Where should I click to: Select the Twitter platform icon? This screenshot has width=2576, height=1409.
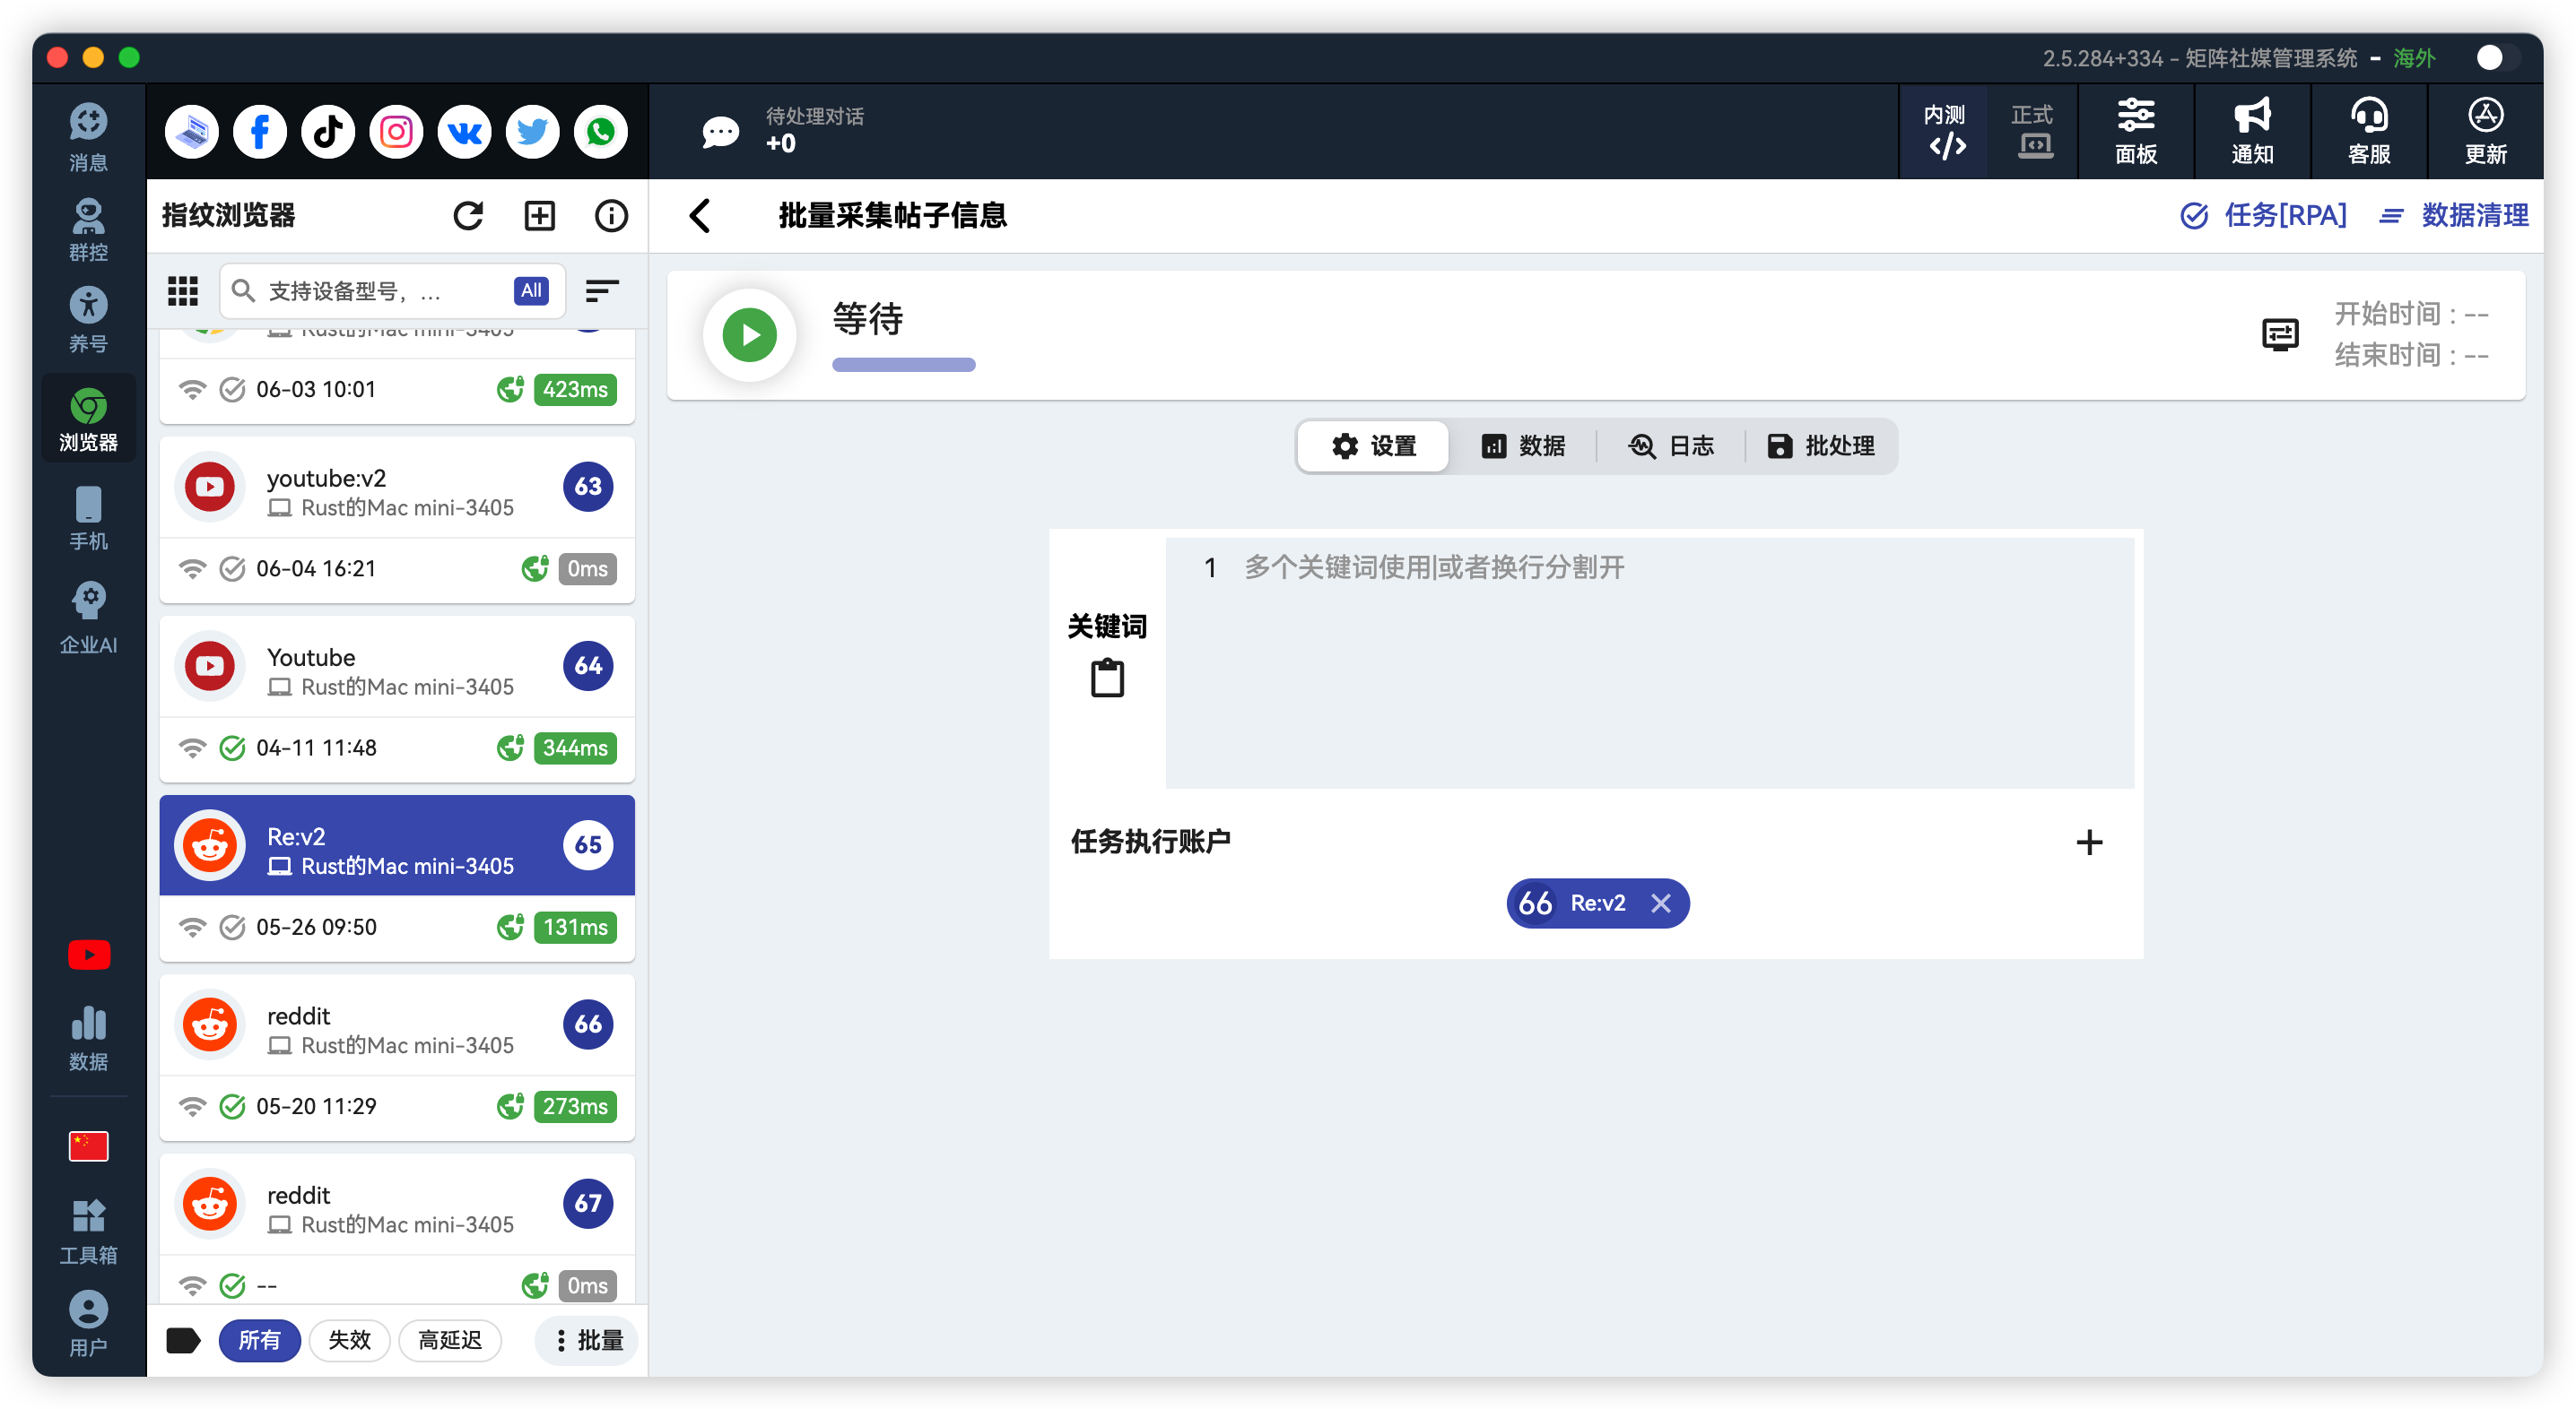coord(532,132)
